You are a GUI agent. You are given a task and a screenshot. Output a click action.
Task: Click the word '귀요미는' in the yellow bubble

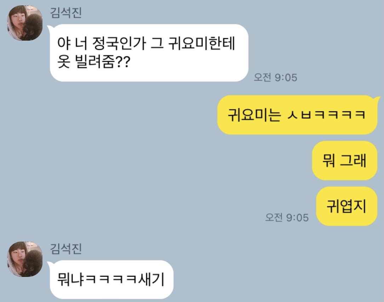(254, 115)
